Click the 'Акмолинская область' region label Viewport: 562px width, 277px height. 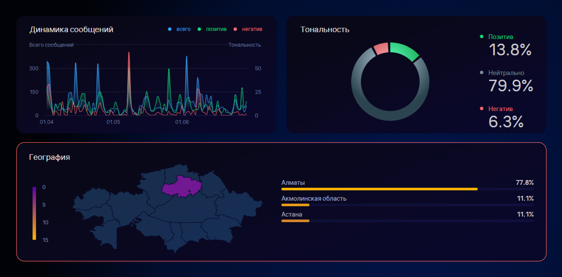[x=314, y=198]
